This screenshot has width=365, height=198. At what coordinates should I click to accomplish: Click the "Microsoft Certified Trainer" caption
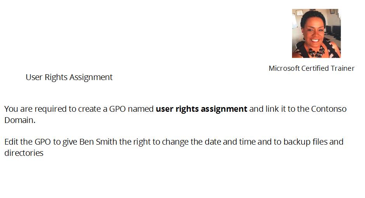311,68
